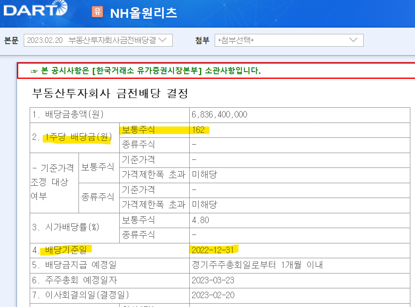Select the date 2023-02-20 in table
415x307 pixels.
click(213, 295)
